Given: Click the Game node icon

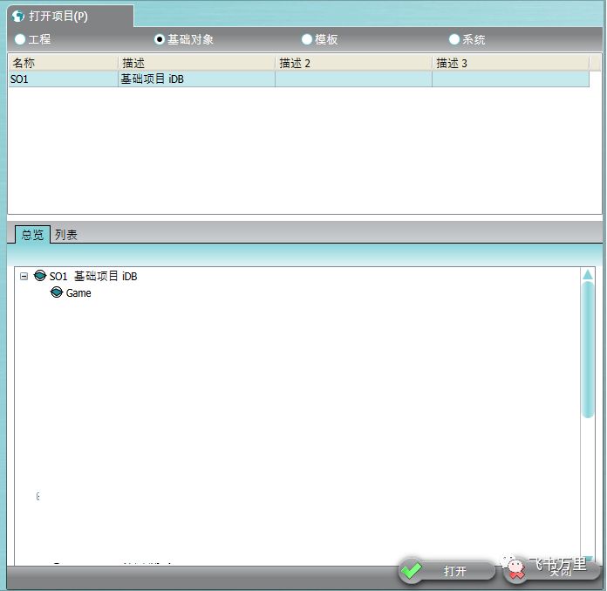Looking at the screenshot, I should click(x=57, y=292).
